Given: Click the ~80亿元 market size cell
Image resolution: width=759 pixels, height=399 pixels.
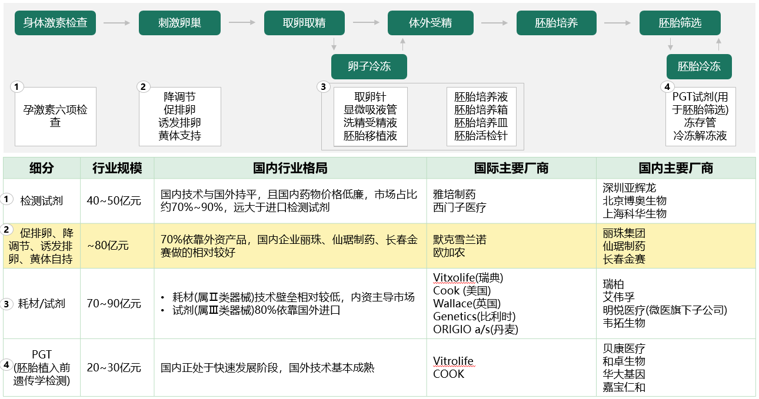Looking at the screenshot, I should tap(117, 246).
